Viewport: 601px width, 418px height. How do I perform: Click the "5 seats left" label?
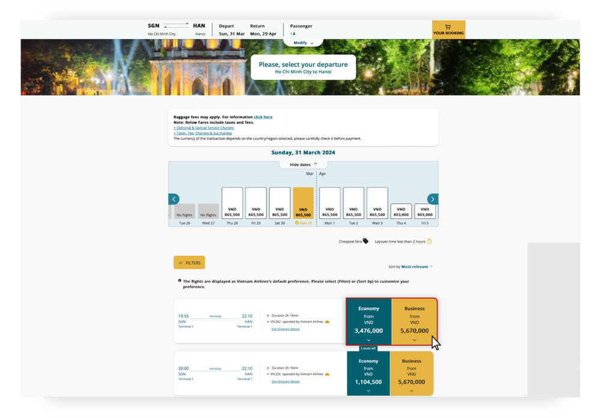point(368,348)
